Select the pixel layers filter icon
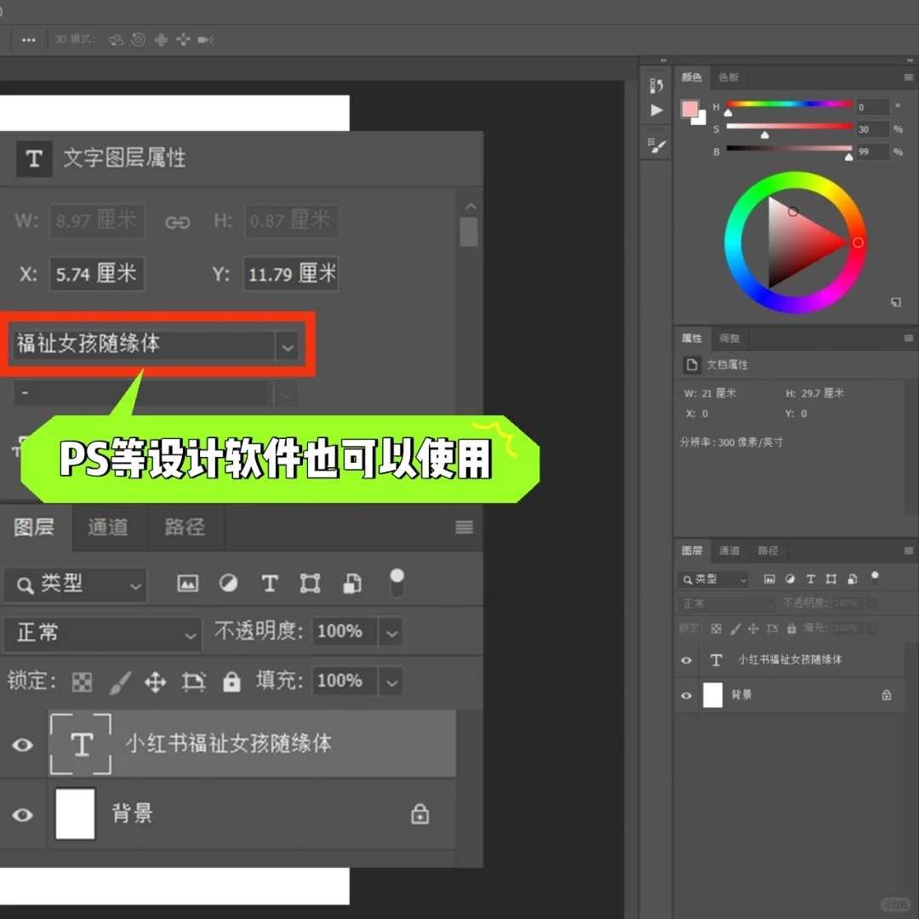This screenshot has height=919, width=919. (x=187, y=584)
